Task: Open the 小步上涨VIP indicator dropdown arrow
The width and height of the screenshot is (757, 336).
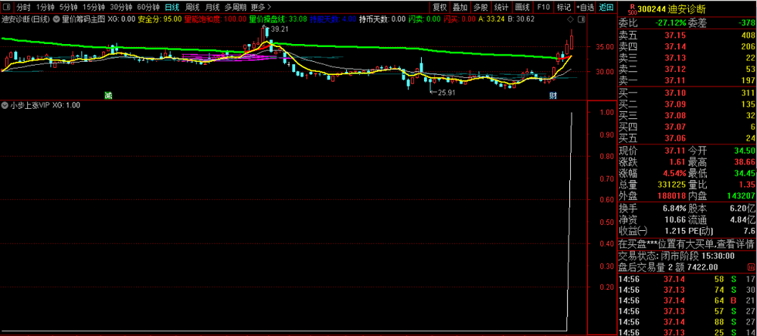Action: coord(5,105)
